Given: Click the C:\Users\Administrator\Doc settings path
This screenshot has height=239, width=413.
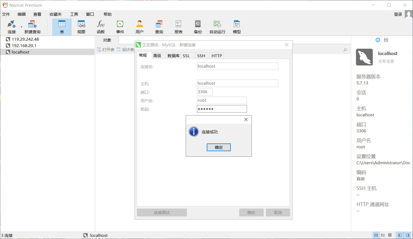Looking at the screenshot, I should click(x=383, y=163).
